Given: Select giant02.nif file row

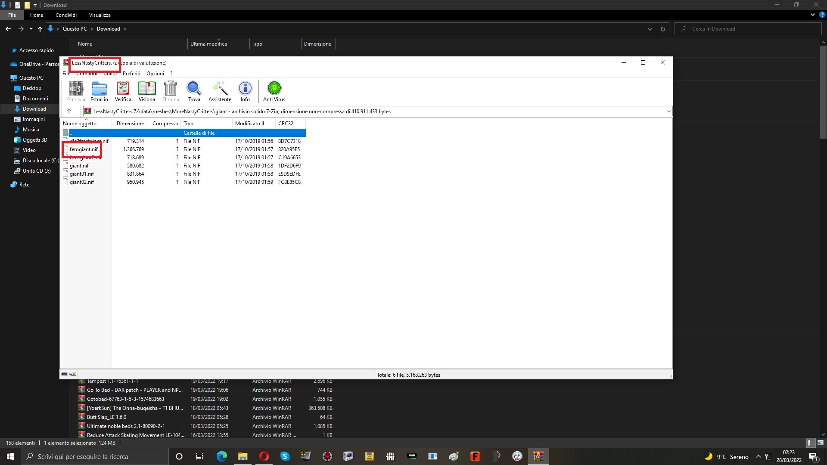Looking at the screenshot, I should click(x=82, y=182).
